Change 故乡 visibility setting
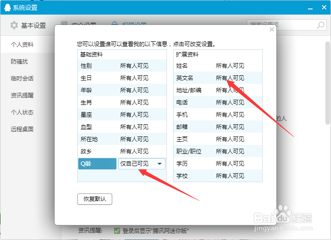 point(134,151)
